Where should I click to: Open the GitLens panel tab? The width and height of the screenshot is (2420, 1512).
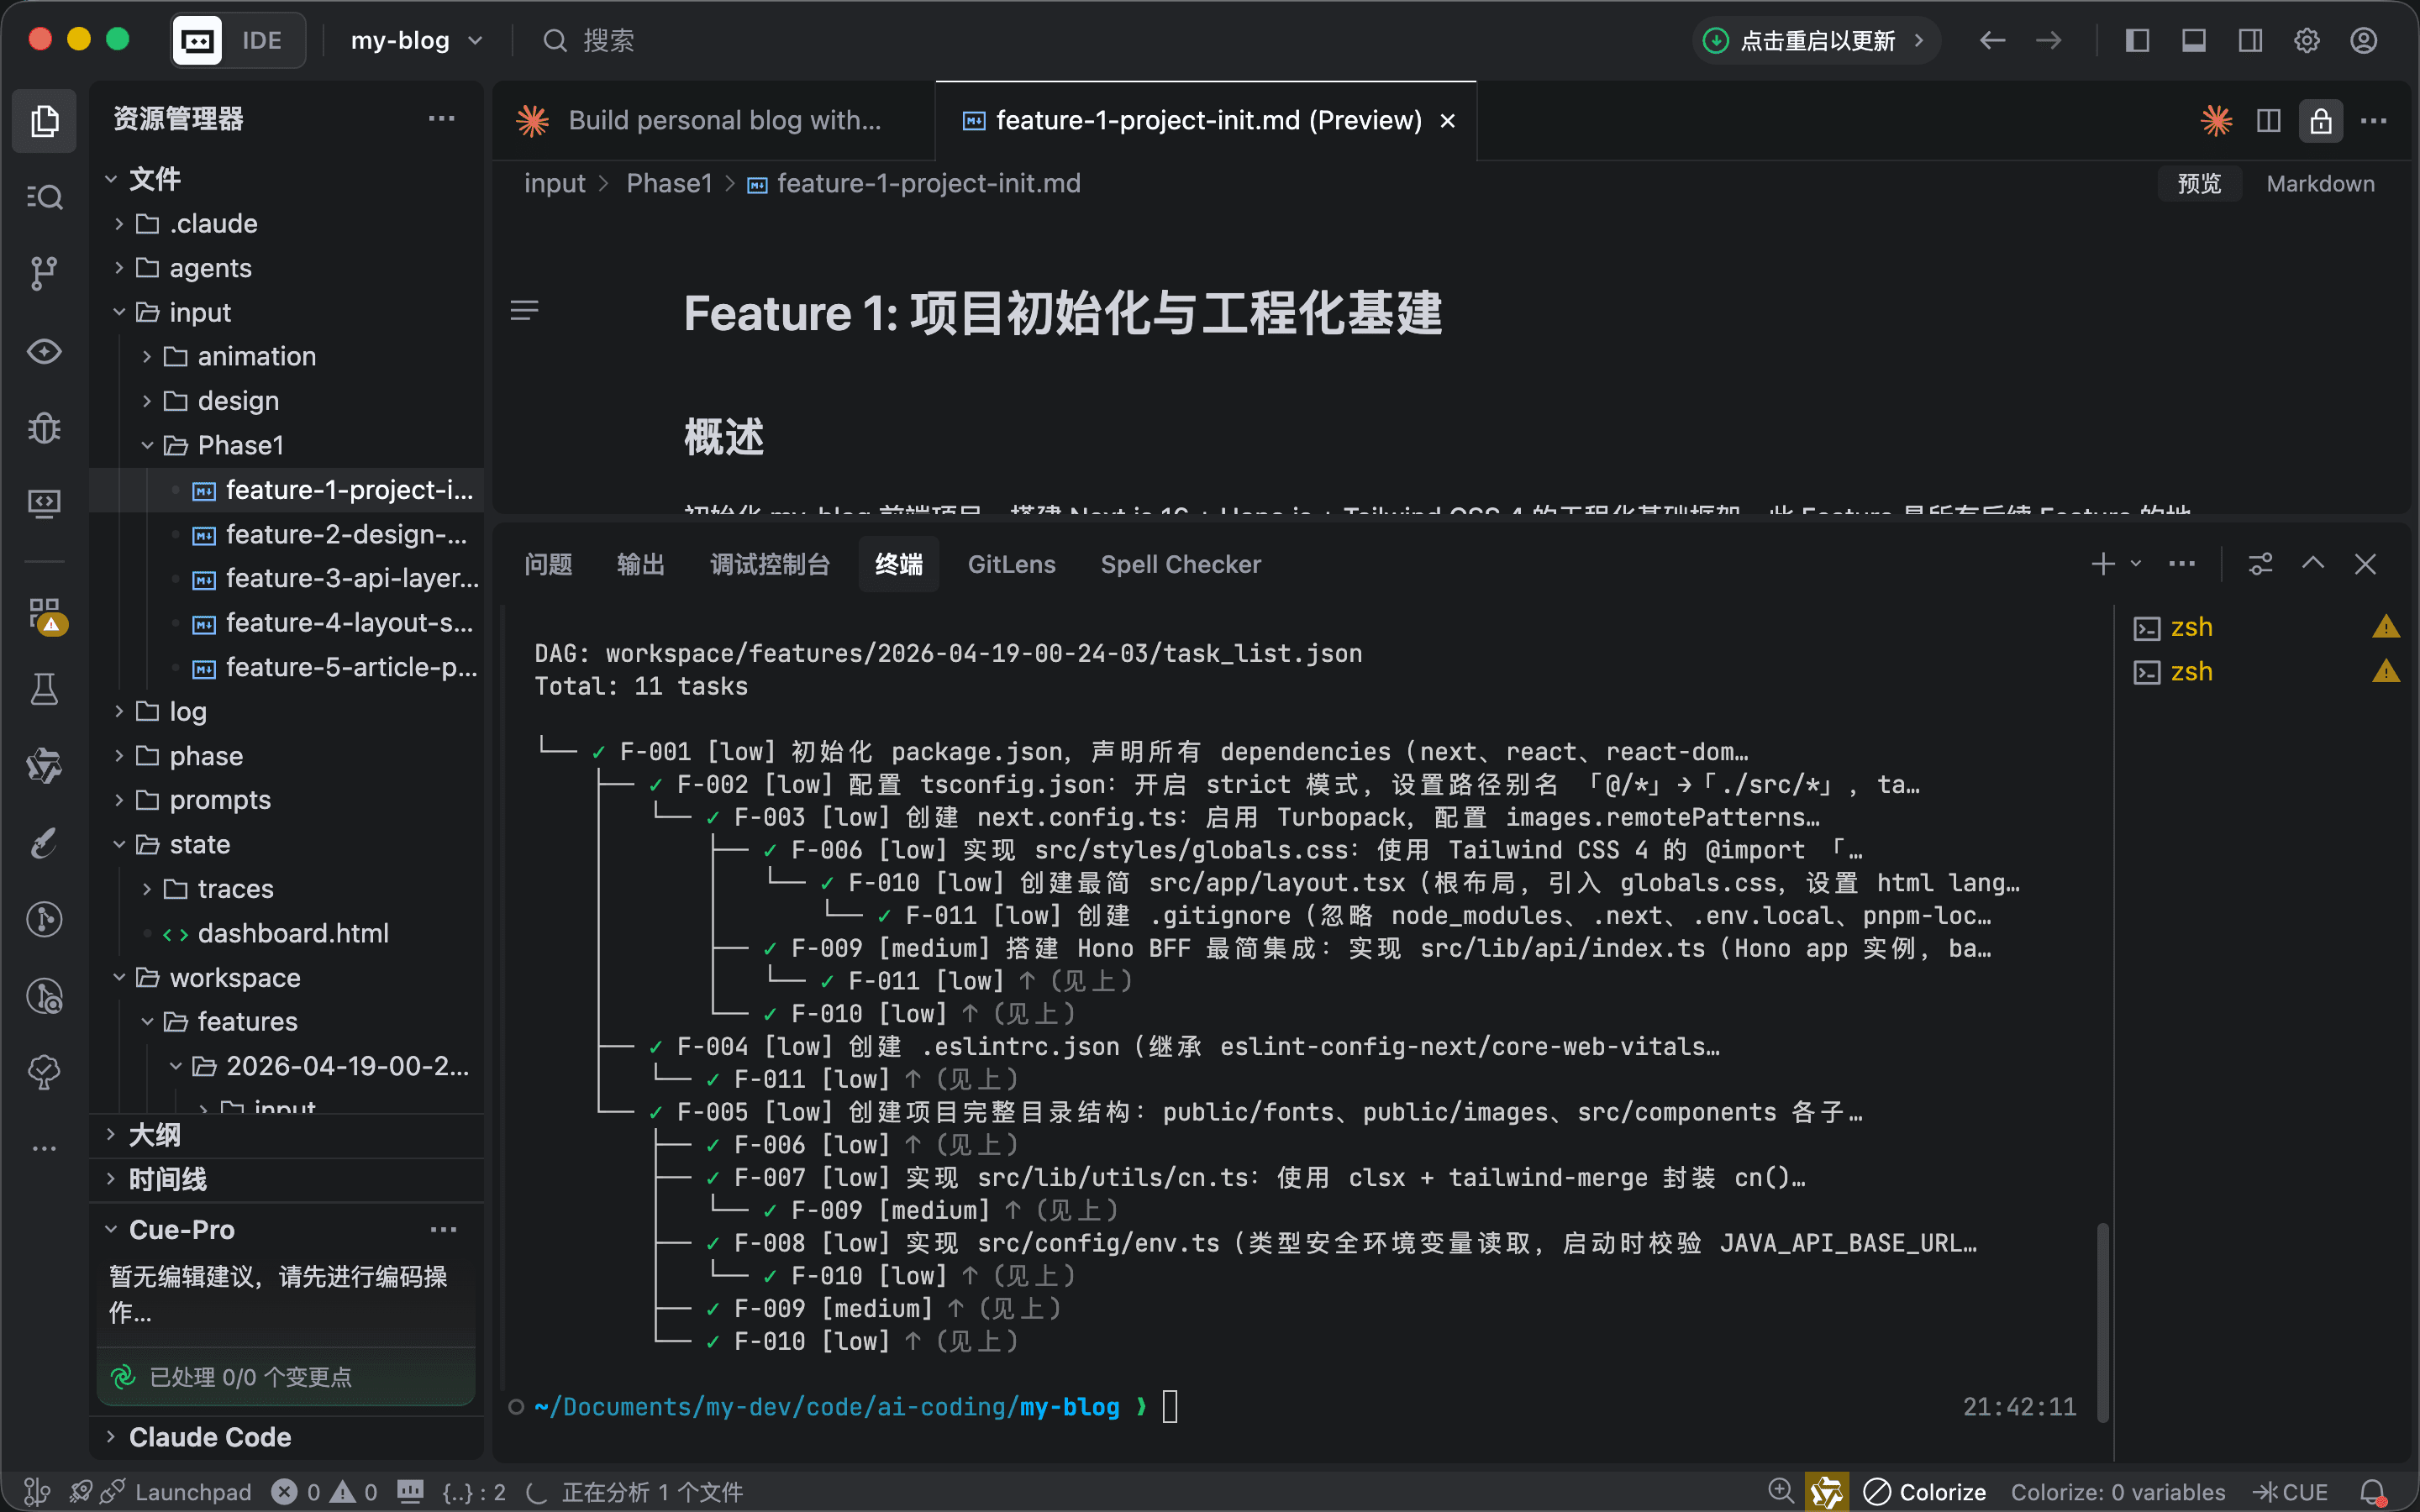[1011, 564]
